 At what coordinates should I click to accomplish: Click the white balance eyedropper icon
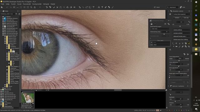click(184, 54)
